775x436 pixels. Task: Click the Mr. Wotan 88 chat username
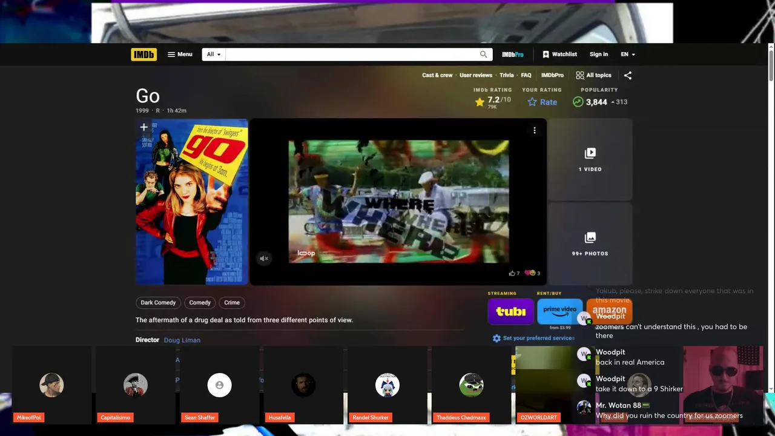(618, 405)
